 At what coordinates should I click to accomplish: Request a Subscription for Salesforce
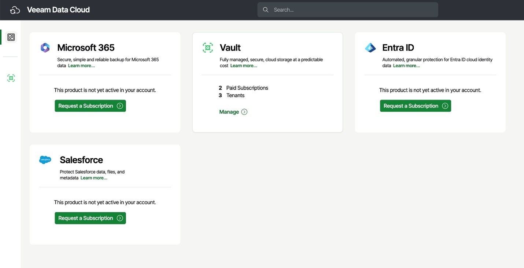[91, 218]
